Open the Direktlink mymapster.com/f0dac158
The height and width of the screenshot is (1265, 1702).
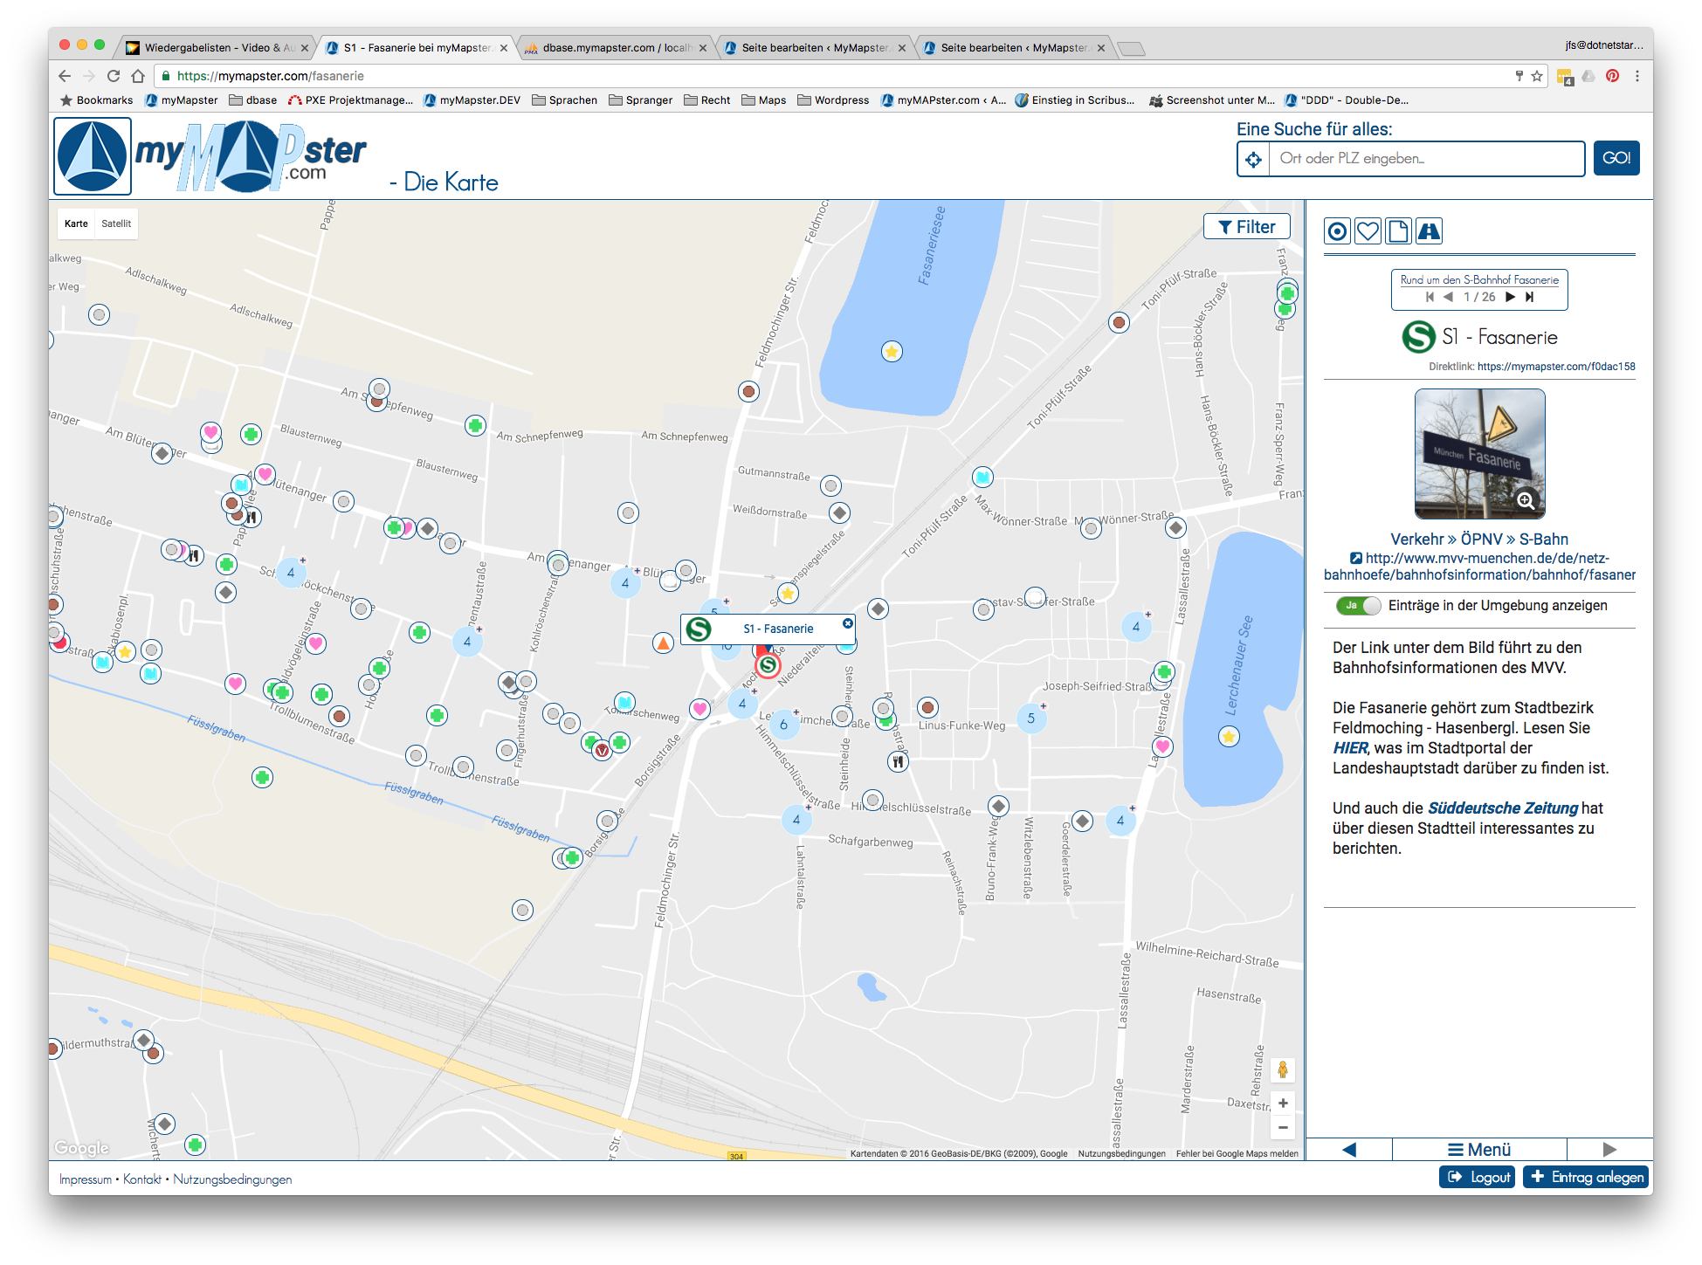point(1556,367)
